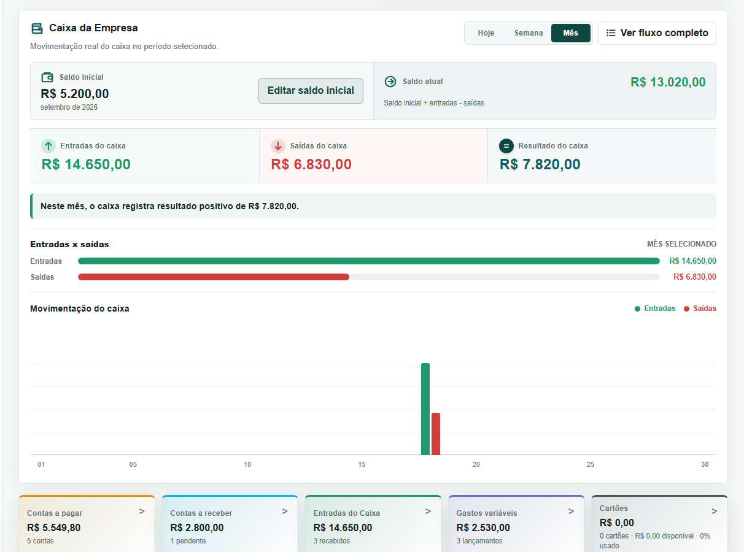Click the '3 recebidos' text
Image resolution: width=744 pixels, height=552 pixels.
tap(331, 541)
